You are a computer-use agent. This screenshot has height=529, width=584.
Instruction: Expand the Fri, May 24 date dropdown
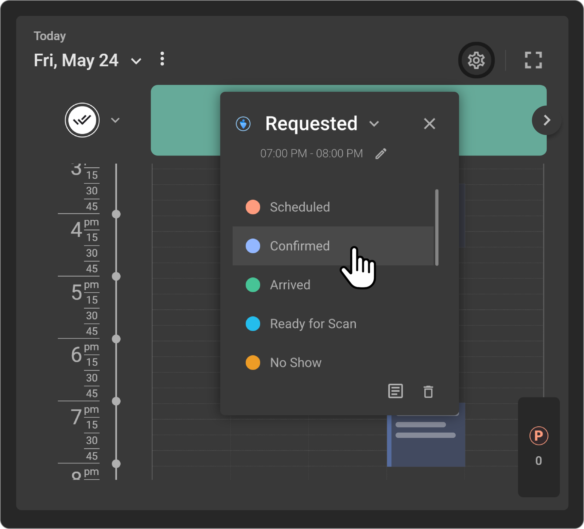tap(136, 61)
